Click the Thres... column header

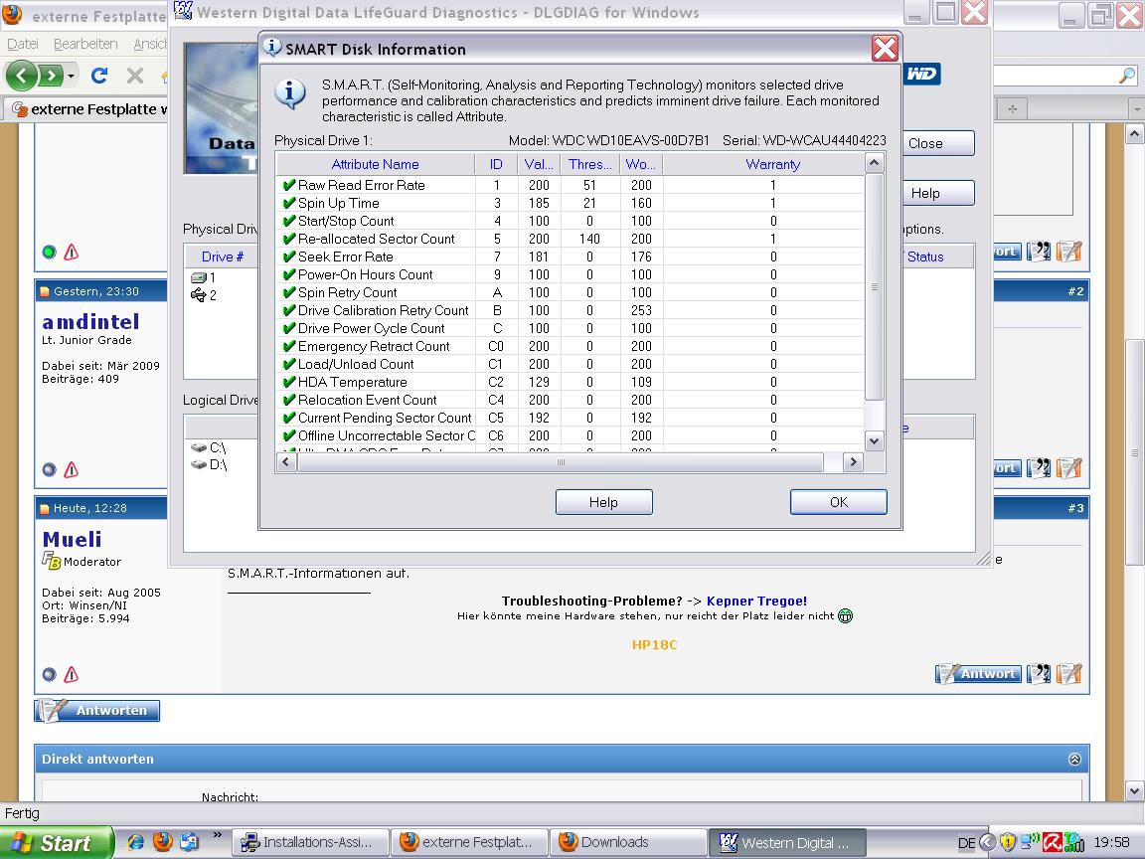coord(590,164)
